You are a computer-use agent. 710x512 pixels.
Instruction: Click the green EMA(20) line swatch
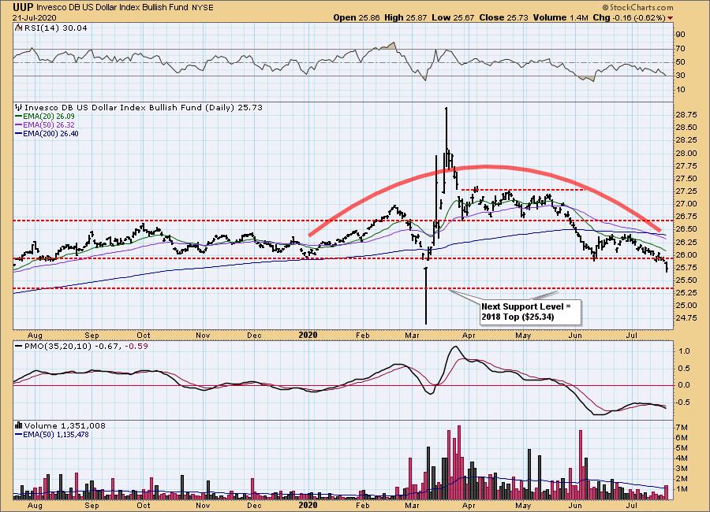click(x=19, y=117)
